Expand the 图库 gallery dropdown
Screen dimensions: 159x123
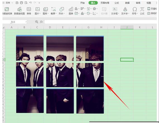pyautogui.click(x=48, y=13)
